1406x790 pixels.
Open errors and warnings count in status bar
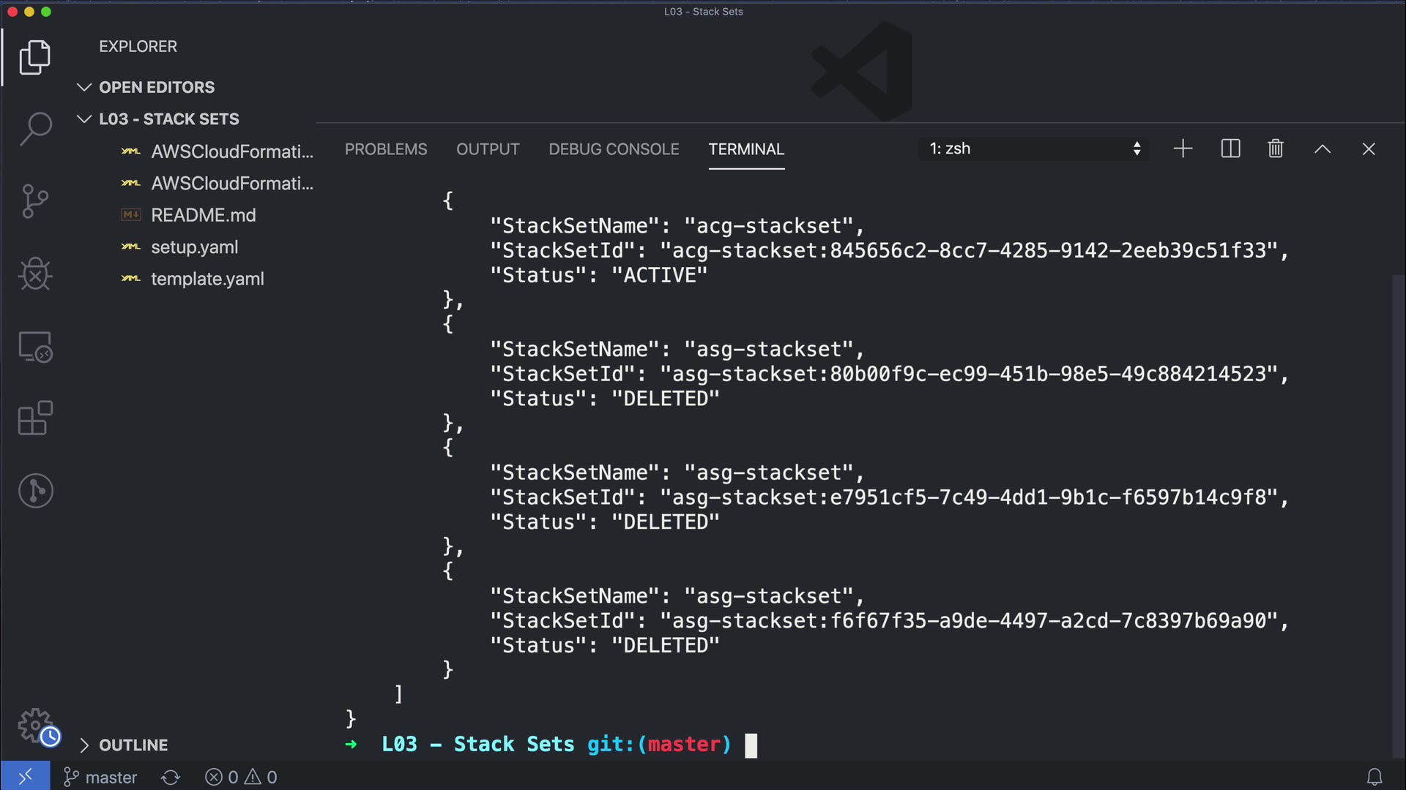click(x=241, y=777)
